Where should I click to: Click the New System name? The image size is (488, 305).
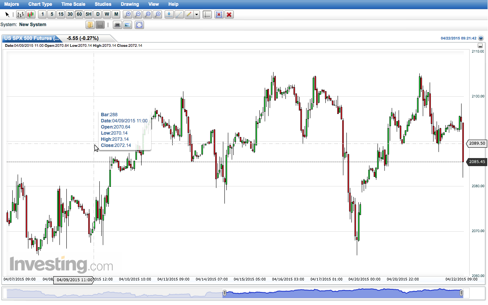point(33,25)
